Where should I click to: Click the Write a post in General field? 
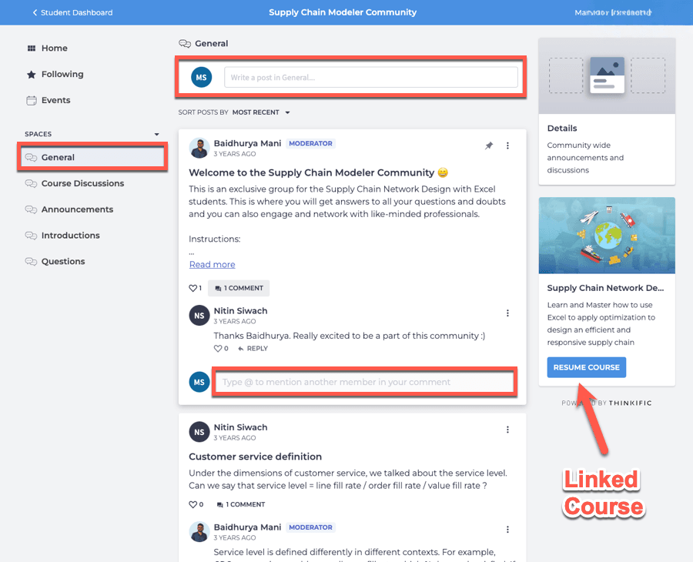(x=370, y=77)
